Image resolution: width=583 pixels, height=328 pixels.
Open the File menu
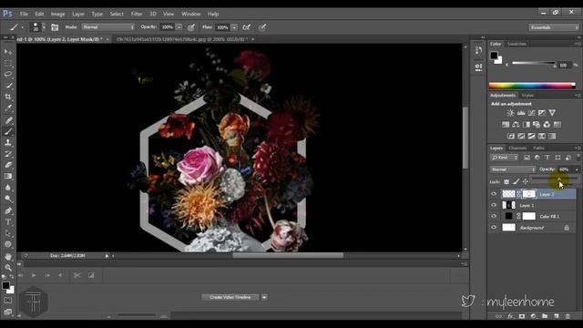[24, 14]
